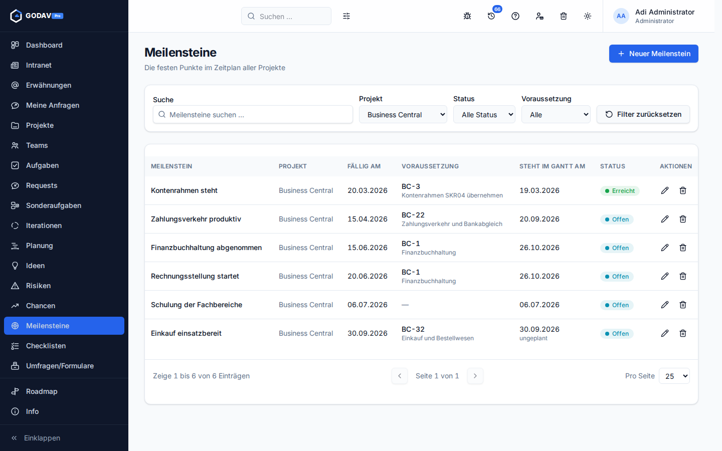Screen dimensions: 722x451
Task: Edit the Einkauf einsatzbereit milestone
Action: (x=665, y=333)
